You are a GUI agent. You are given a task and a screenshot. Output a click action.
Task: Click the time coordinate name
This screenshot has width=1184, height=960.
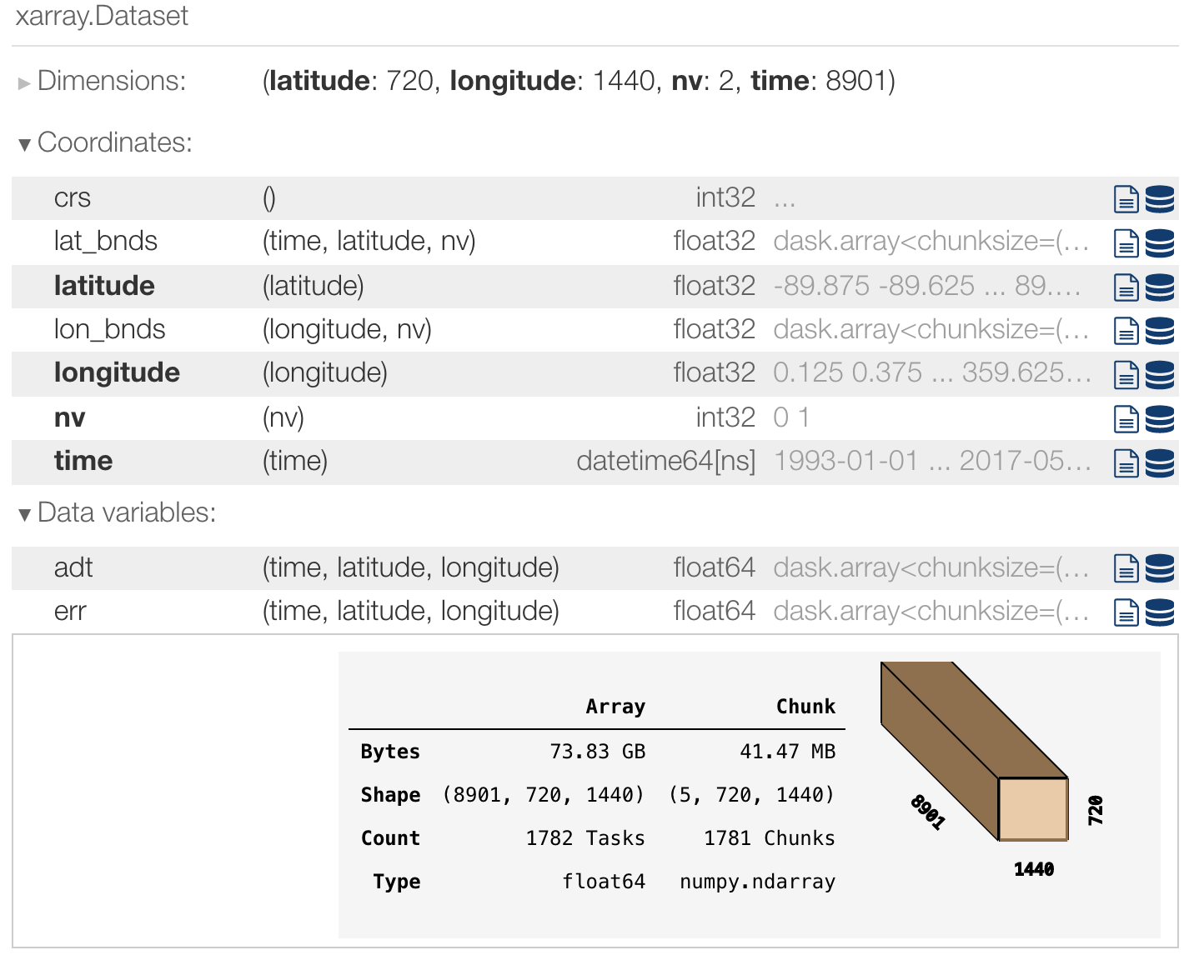pyautogui.click(x=83, y=462)
